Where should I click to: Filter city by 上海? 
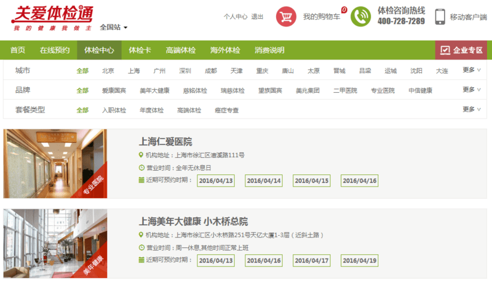click(133, 71)
